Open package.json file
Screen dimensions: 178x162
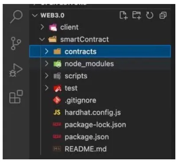click(100, 137)
